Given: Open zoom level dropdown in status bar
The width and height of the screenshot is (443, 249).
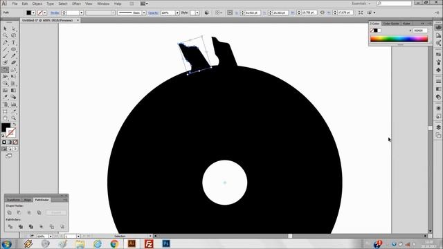Looking at the screenshot, I should pyautogui.click(x=51, y=236).
